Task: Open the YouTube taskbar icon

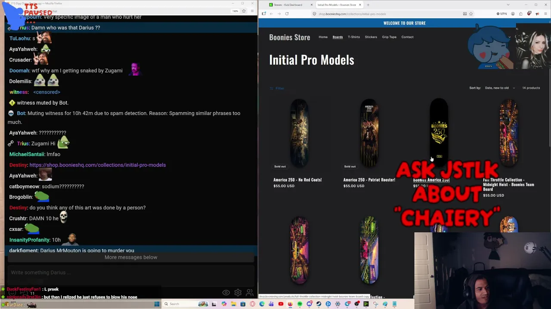Action: (x=281, y=304)
